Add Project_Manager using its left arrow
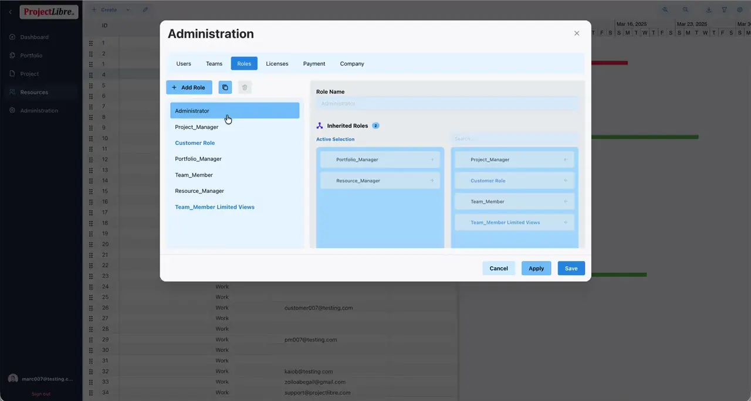 click(566, 159)
